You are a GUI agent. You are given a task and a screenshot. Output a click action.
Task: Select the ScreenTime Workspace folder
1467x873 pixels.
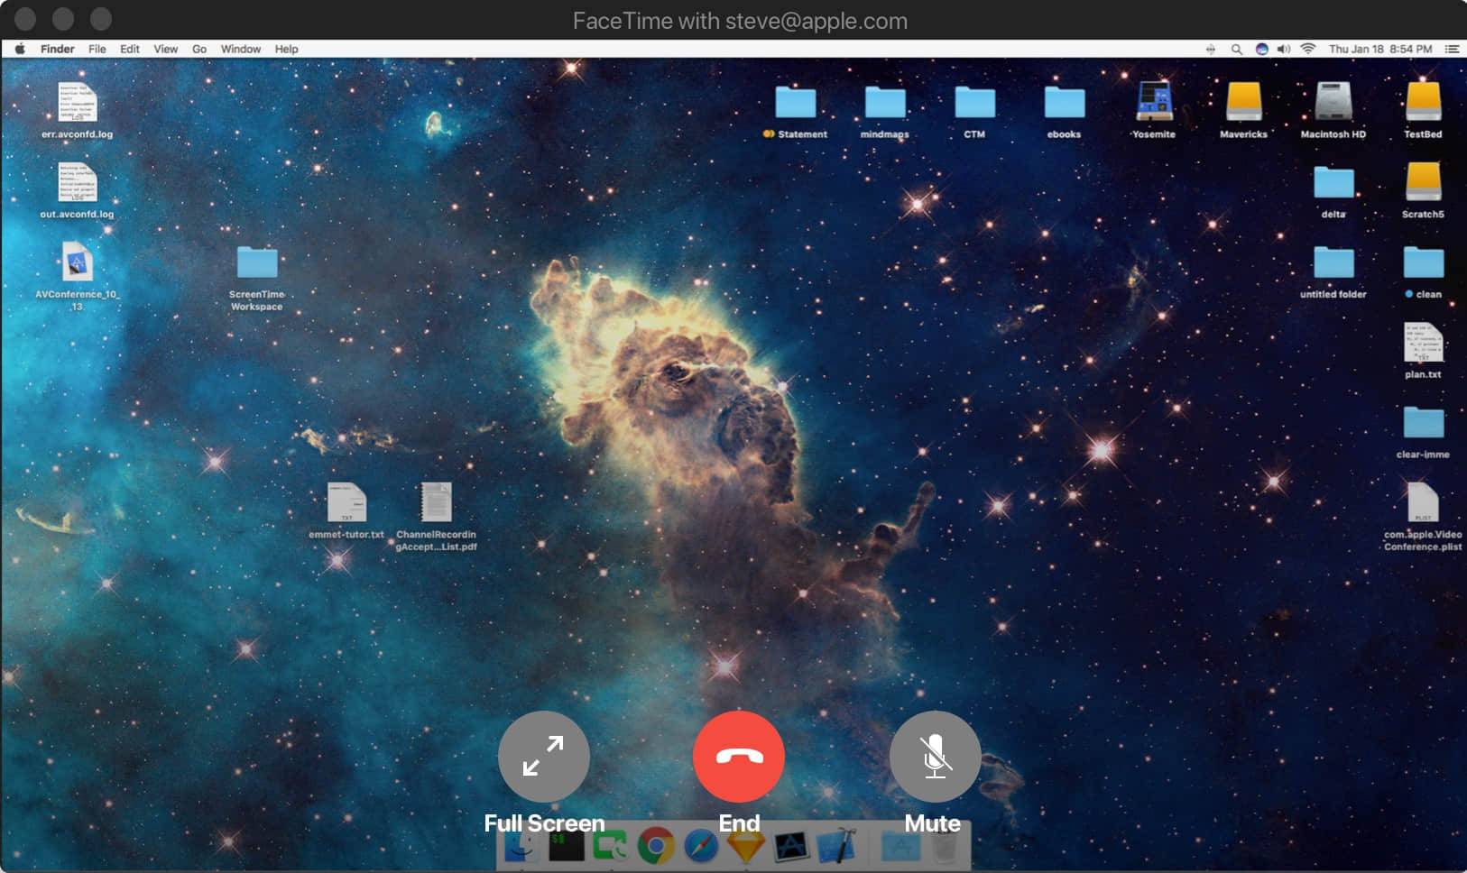257,262
